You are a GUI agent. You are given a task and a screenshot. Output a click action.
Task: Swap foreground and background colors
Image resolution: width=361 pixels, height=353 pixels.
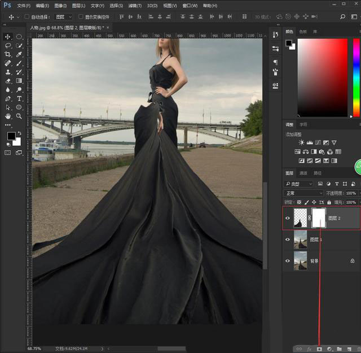(x=20, y=133)
